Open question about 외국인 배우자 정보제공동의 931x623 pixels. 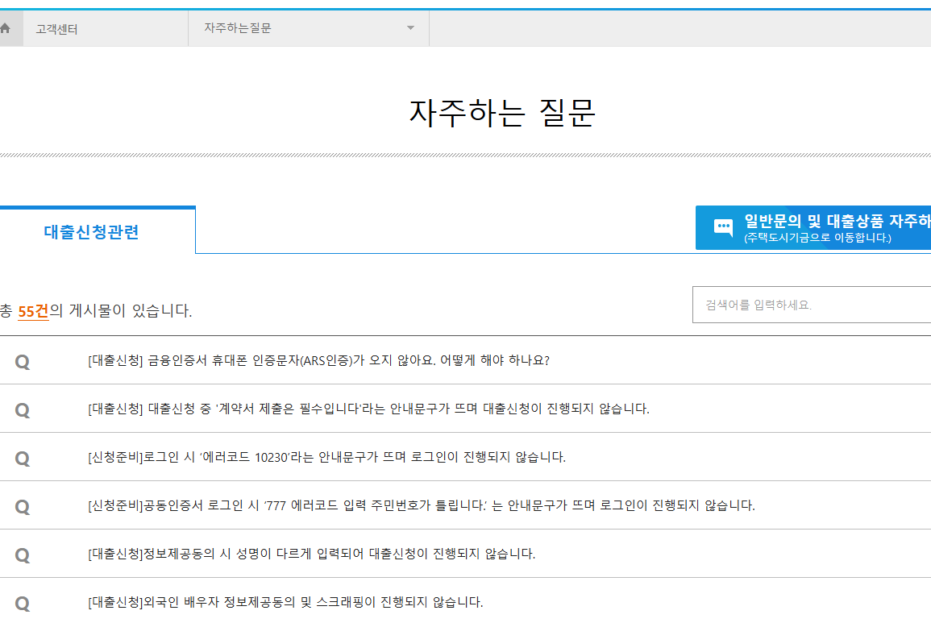285,602
